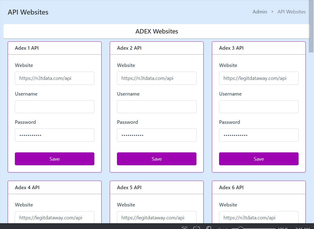Focus the Adex 3 Username input
314x229 pixels.
click(259, 107)
